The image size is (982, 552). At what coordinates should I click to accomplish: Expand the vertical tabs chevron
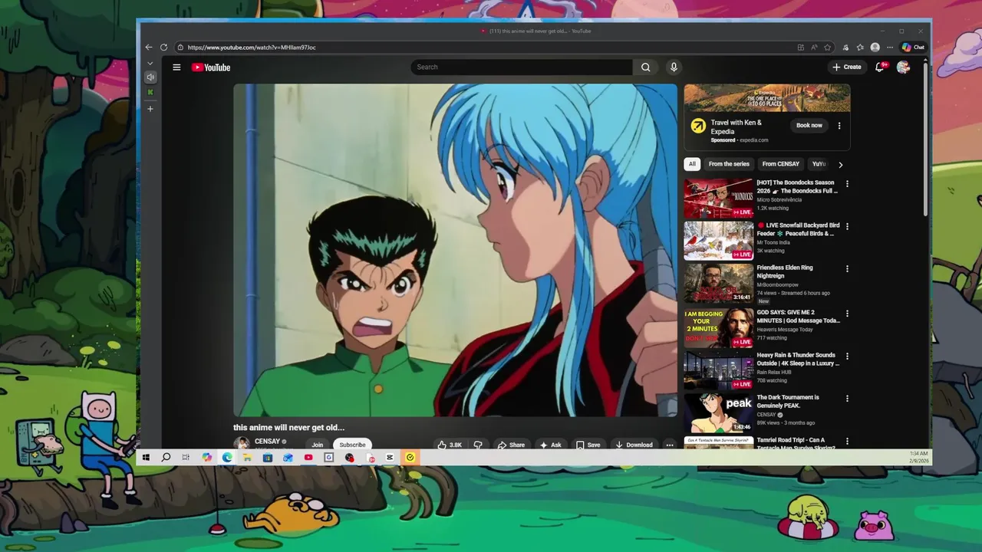point(150,64)
